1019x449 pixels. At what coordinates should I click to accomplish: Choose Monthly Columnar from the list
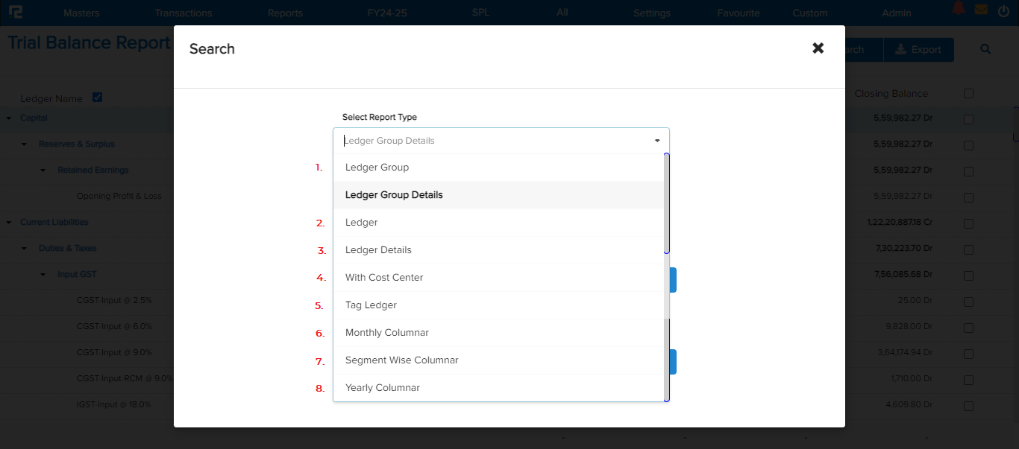click(x=386, y=333)
